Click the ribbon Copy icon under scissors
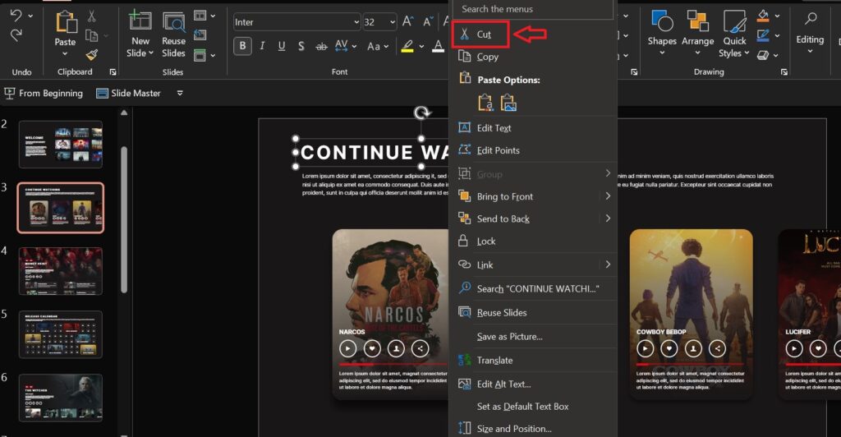 [x=92, y=35]
